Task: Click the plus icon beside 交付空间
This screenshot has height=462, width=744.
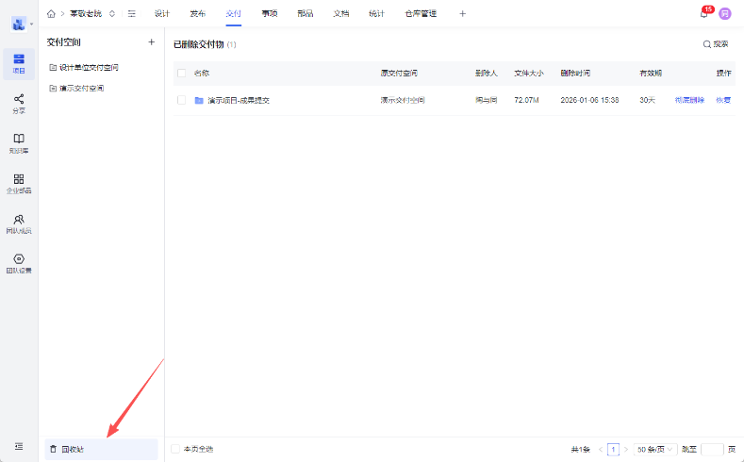Action: [151, 42]
